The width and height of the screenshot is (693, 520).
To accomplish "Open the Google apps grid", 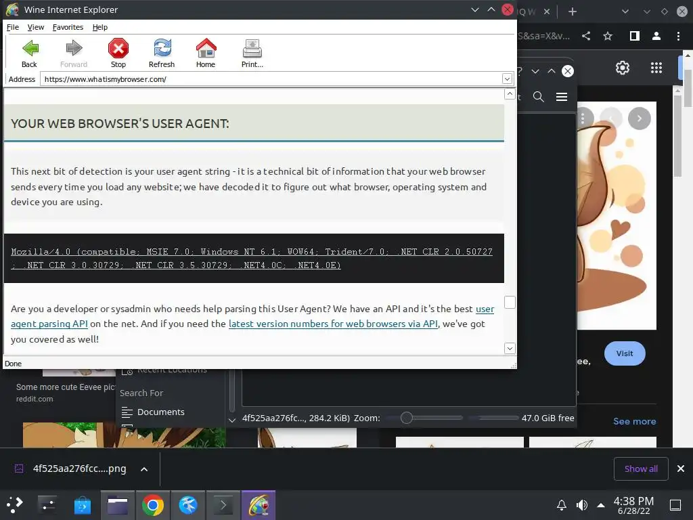I will click(656, 68).
